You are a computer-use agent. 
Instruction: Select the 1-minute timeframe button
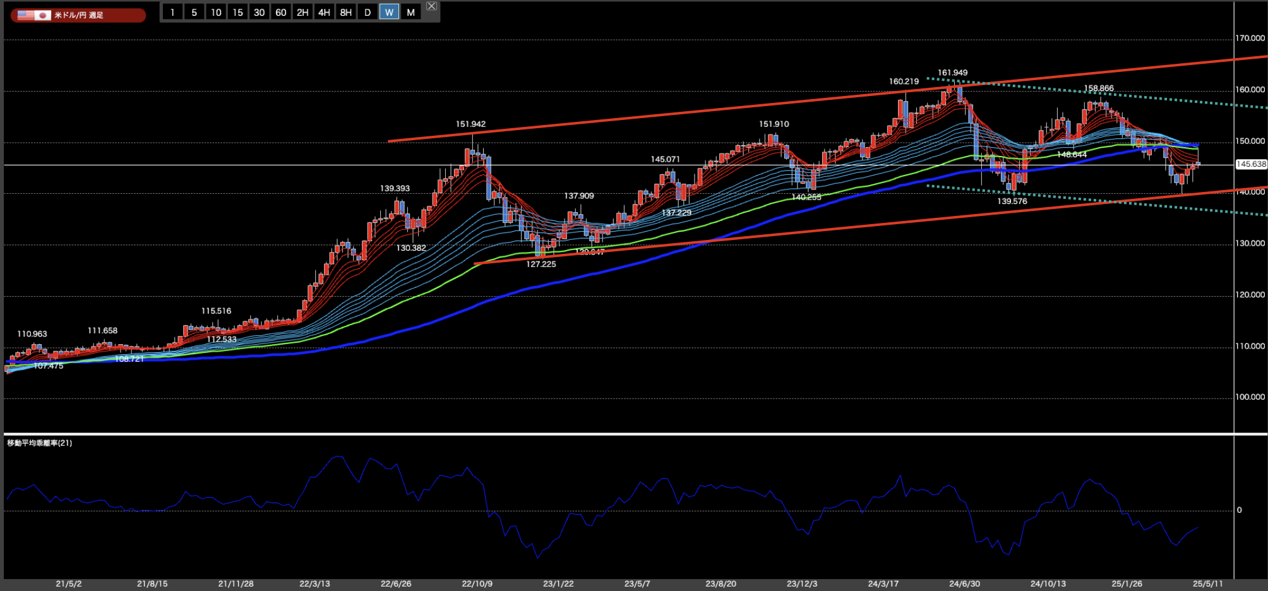click(x=172, y=12)
